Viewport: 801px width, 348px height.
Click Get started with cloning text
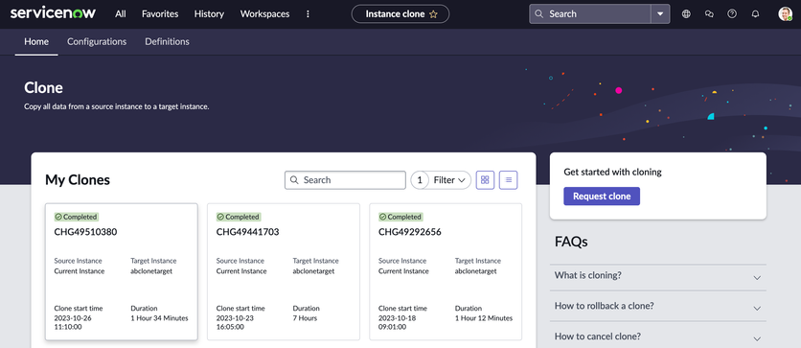[x=612, y=173]
